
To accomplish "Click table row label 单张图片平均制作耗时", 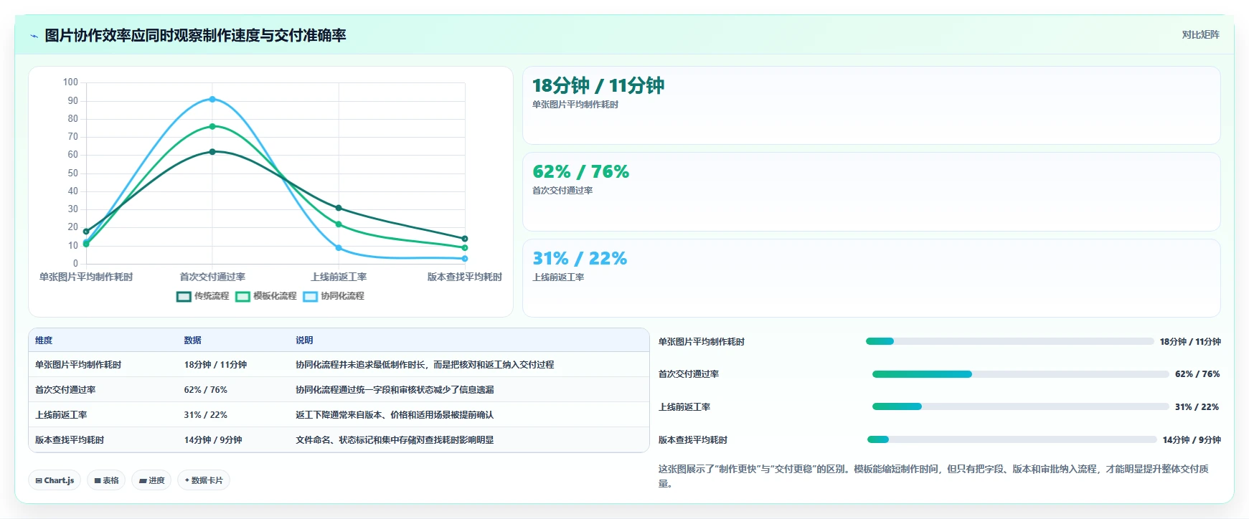I will click(78, 365).
